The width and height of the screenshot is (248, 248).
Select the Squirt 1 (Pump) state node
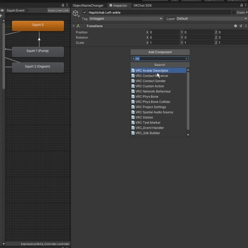[x=38, y=52]
